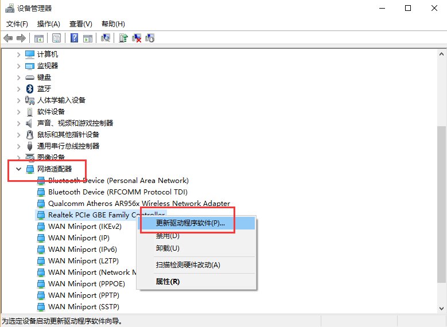
Task: Click the 鼠标 mouse icon
Action: pos(30,135)
